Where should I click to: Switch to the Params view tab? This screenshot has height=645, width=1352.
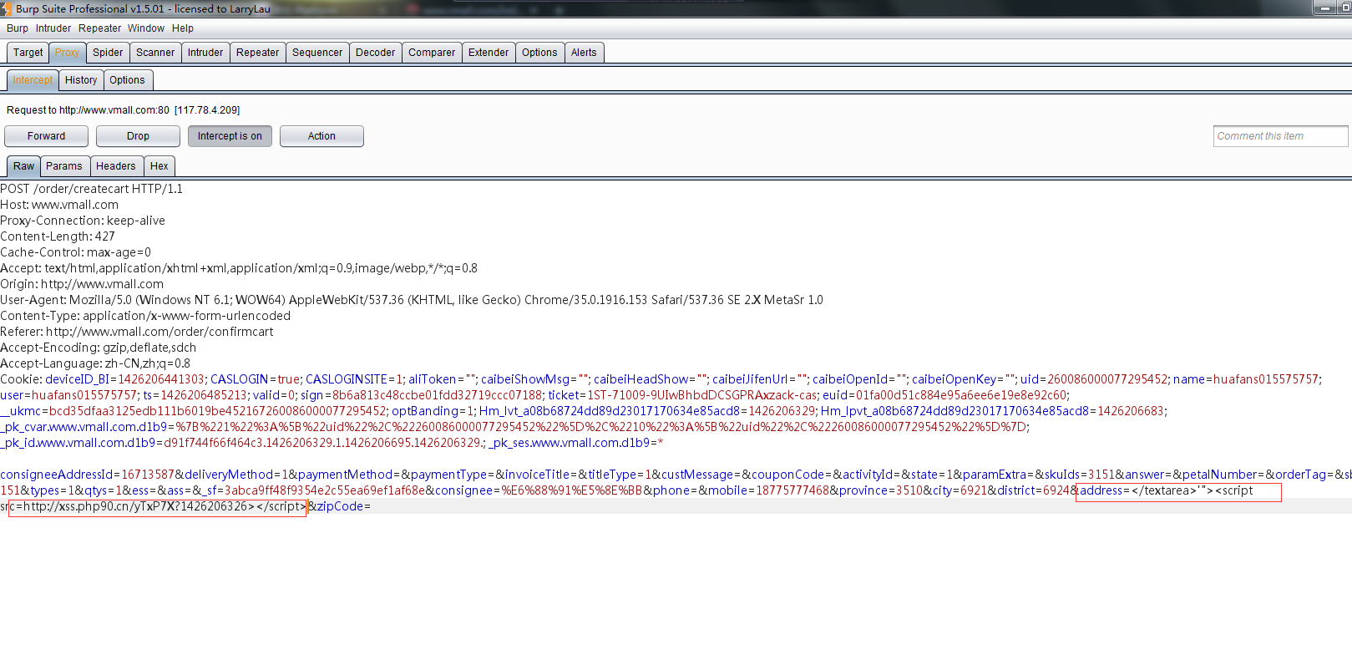(x=64, y=166)
